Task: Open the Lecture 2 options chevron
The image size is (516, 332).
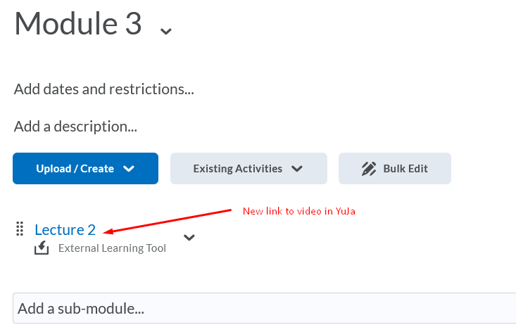Action: 189,238
